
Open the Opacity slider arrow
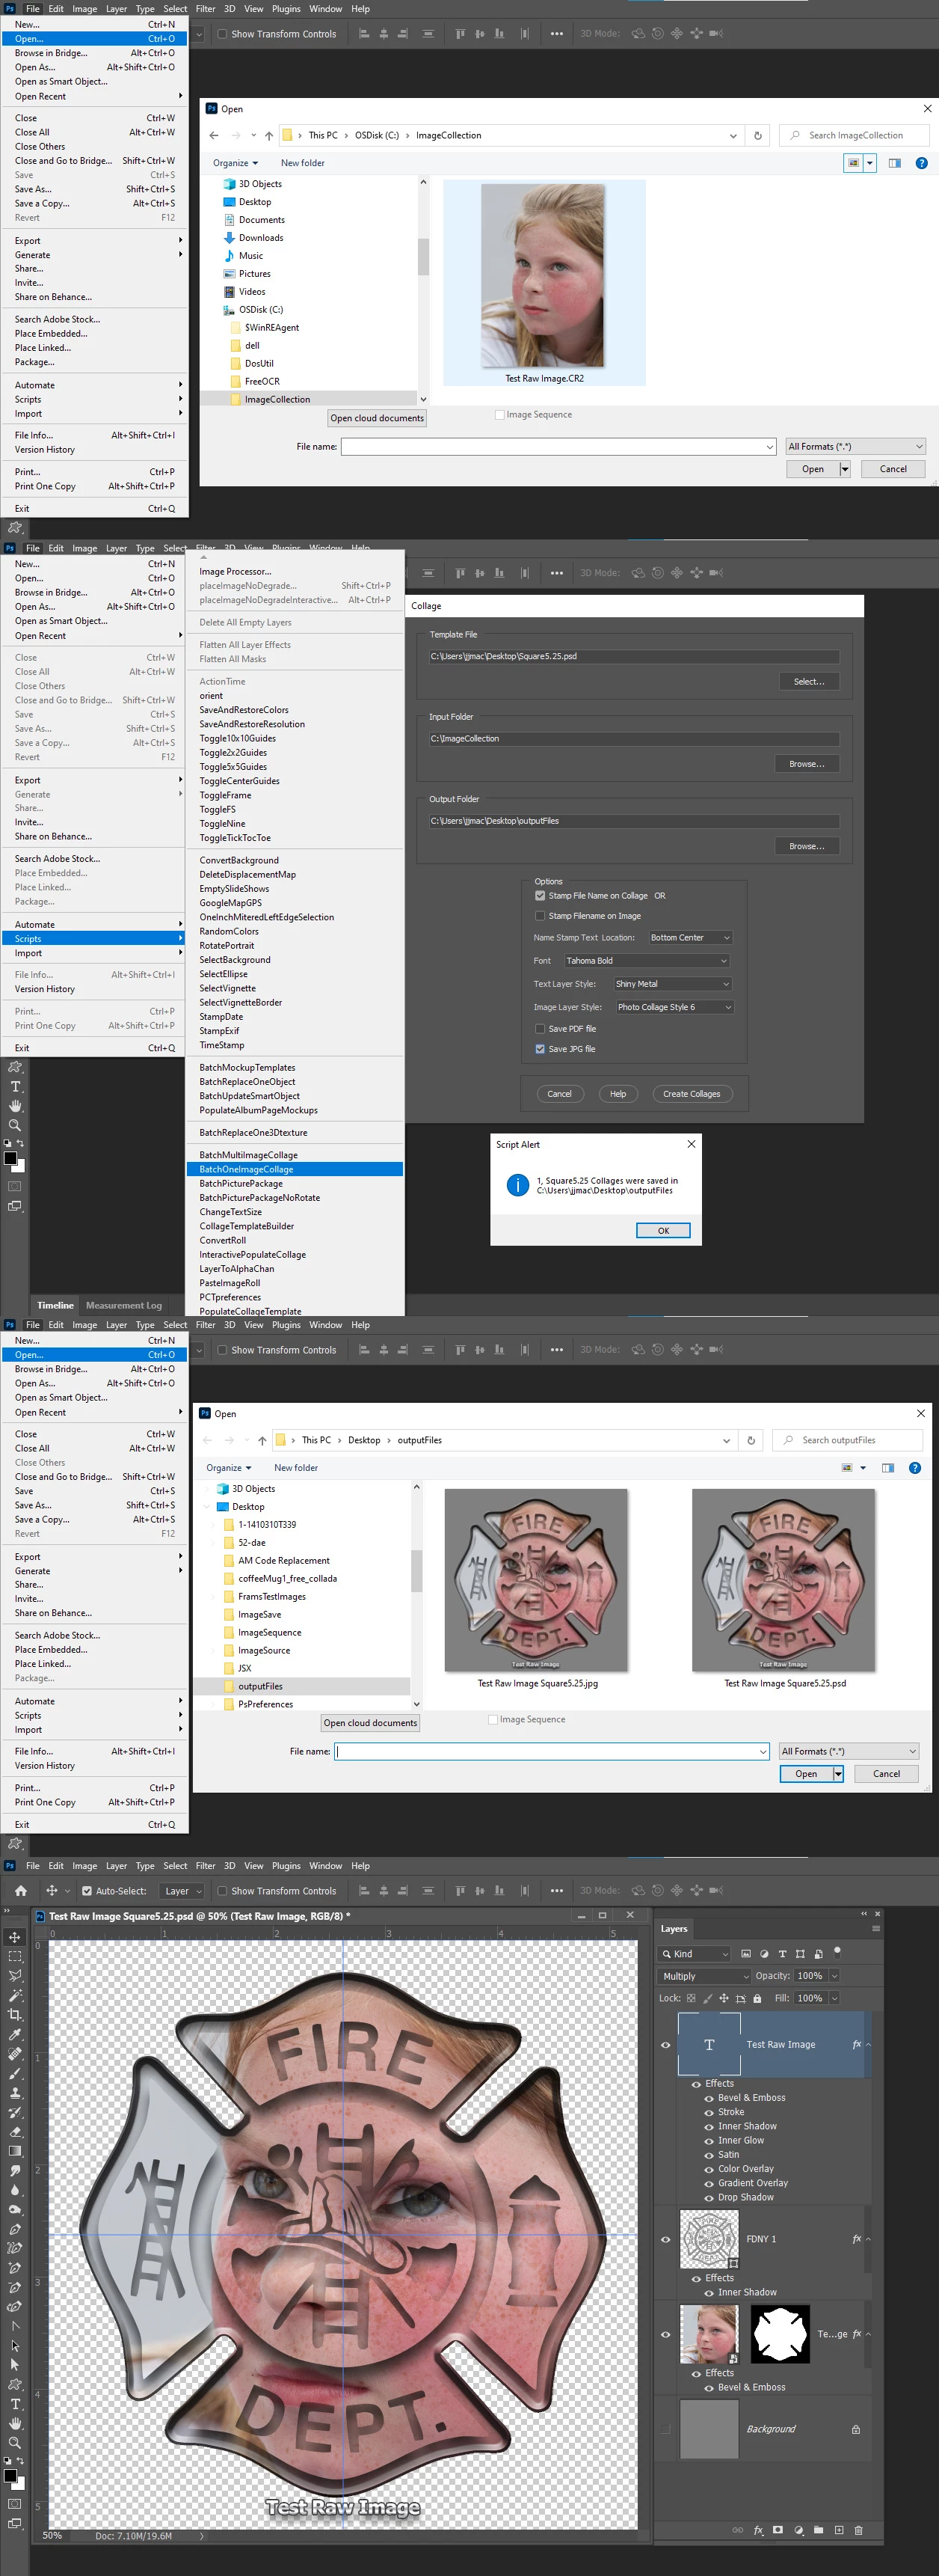coord(834,1976)
